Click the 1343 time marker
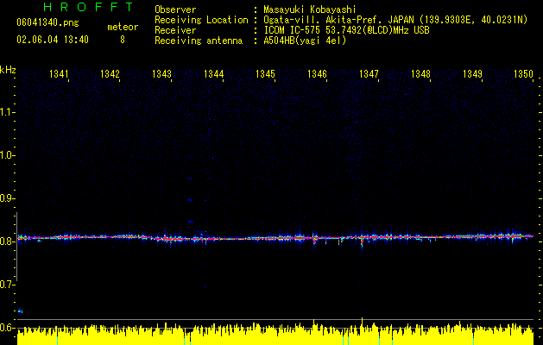Viewport: 543px width, 345px height. [x=161, y=73]
